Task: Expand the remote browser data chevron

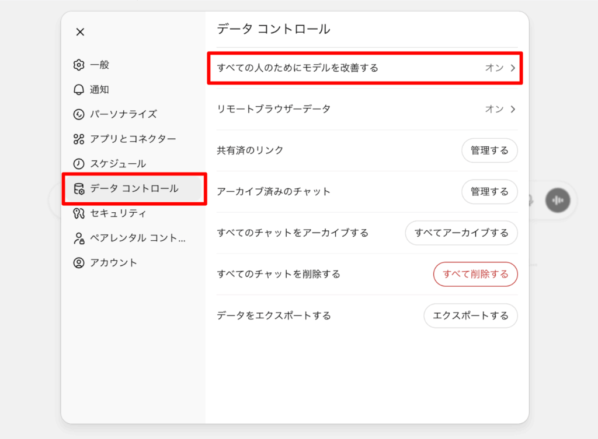Action: [513, 109]
